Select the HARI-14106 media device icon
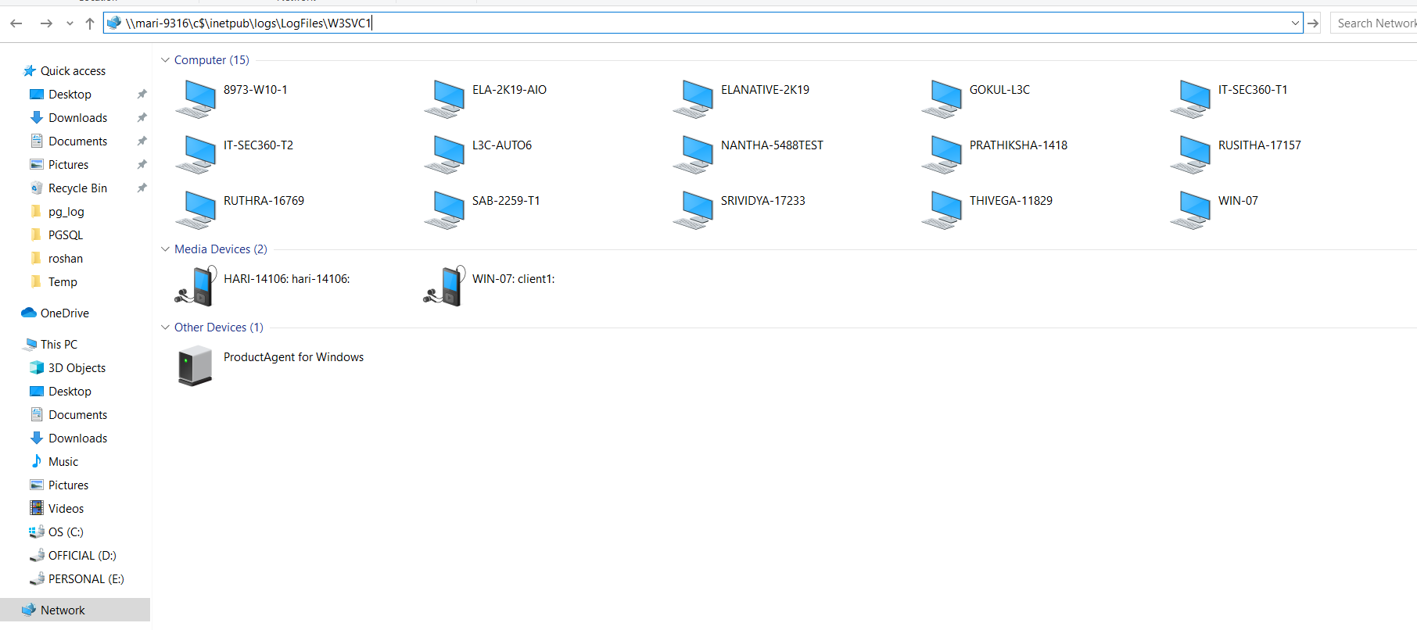The height and width of the screenshot is (630, 1417). [196, 286]
